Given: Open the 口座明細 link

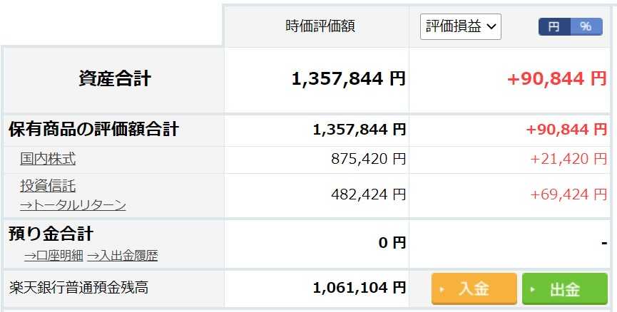Looking at the screenshot, I should (x=53, y=256).
